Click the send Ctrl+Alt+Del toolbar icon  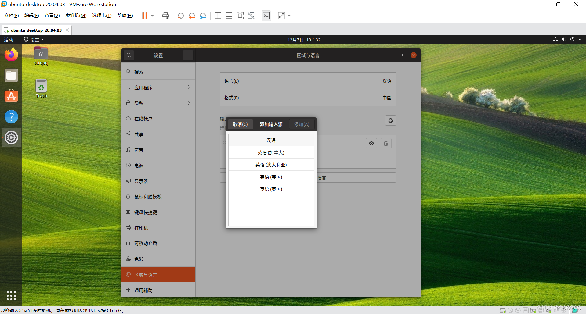coord(165,16)
